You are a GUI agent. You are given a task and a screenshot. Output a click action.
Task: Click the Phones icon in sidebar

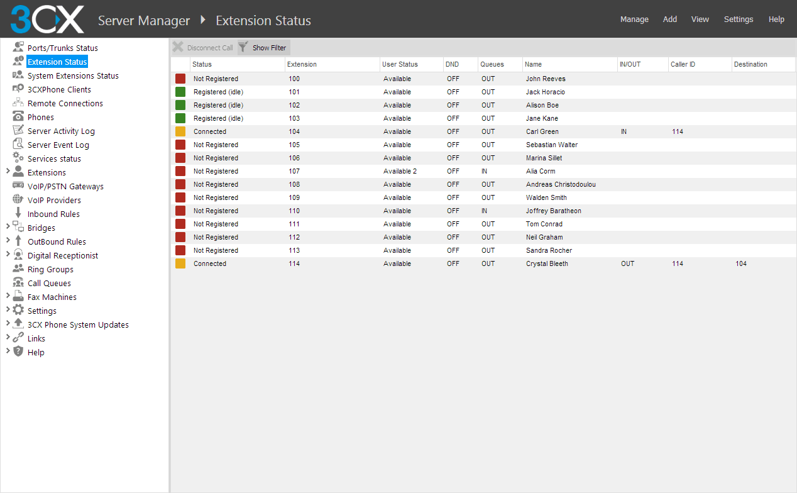[18, 117]
